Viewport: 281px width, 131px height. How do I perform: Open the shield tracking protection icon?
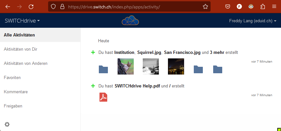click(x=53, y=7)
